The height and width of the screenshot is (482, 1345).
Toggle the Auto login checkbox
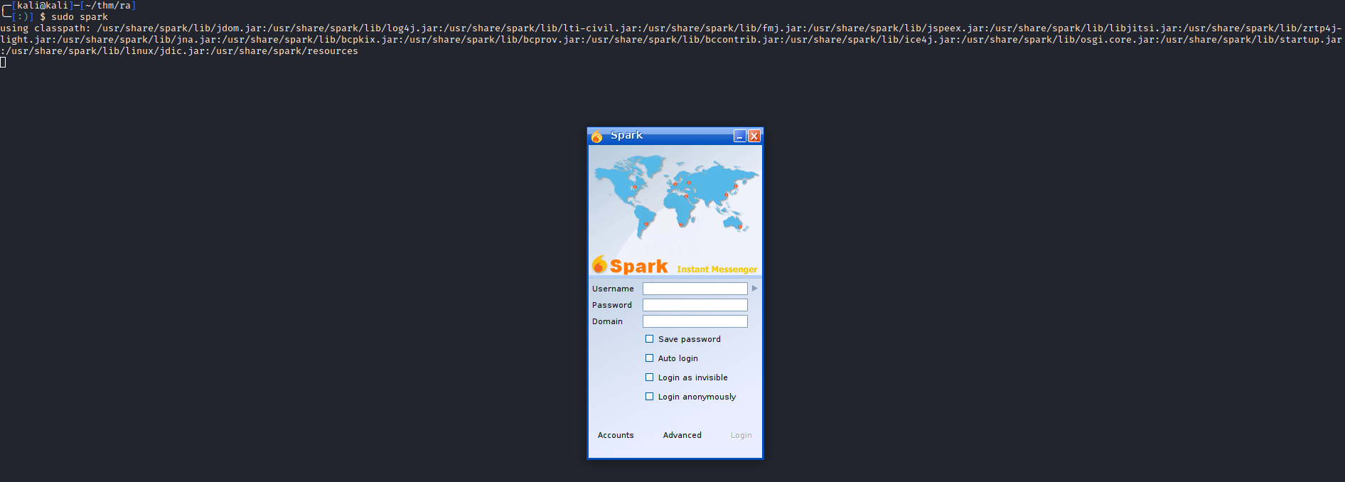649,358
